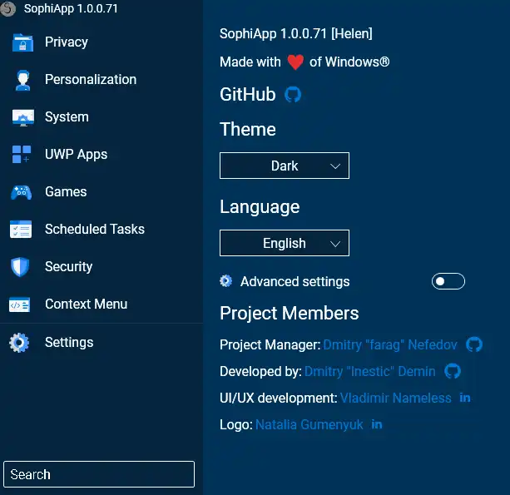Select UWP Apps in the sidebar
Screen dimensions: 510x495
tap(76, 155)
